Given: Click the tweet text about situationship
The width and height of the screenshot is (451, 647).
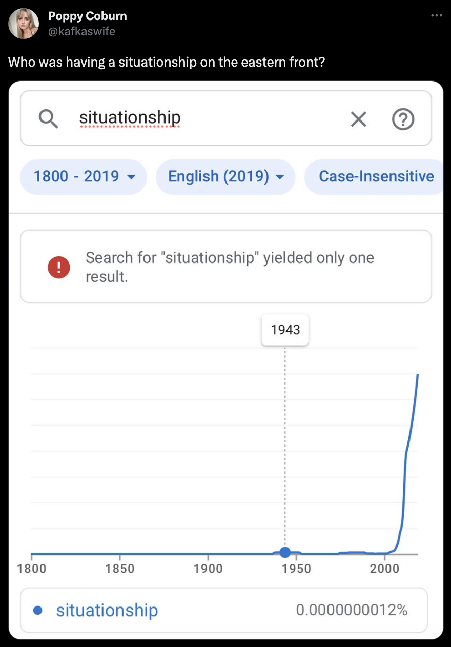Looking at the screenshot, I should pos(167,63).
